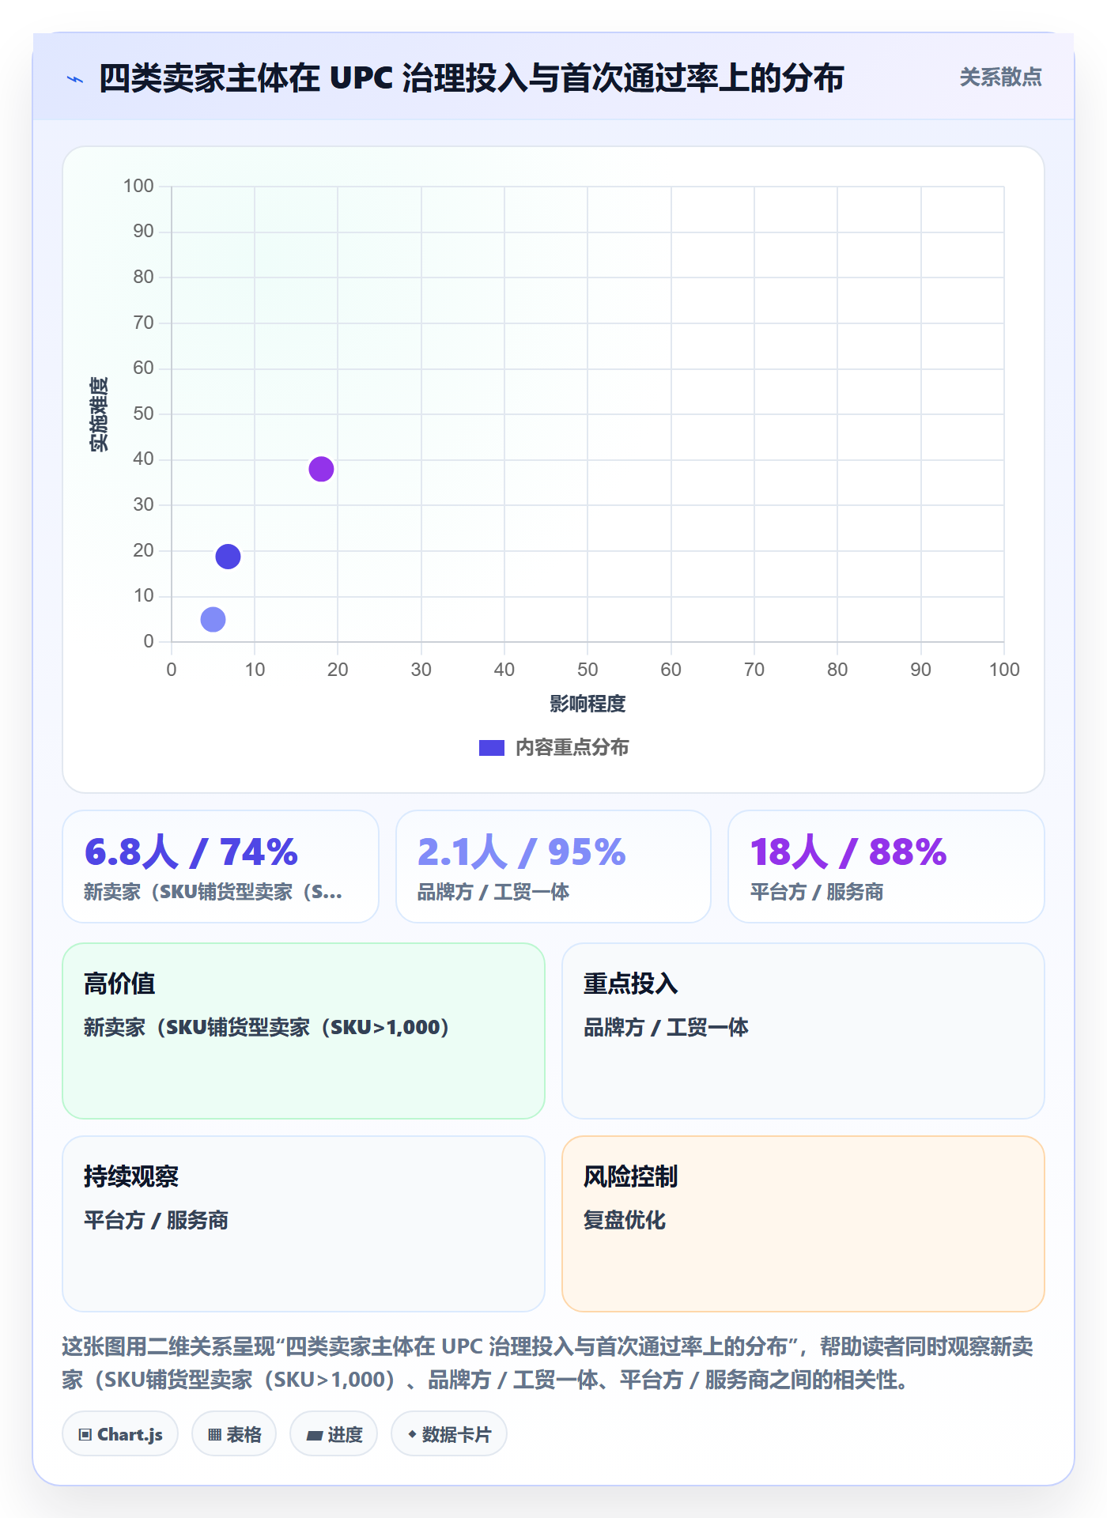Click the 进度 chip bar icon

(x=315, y=1435)
